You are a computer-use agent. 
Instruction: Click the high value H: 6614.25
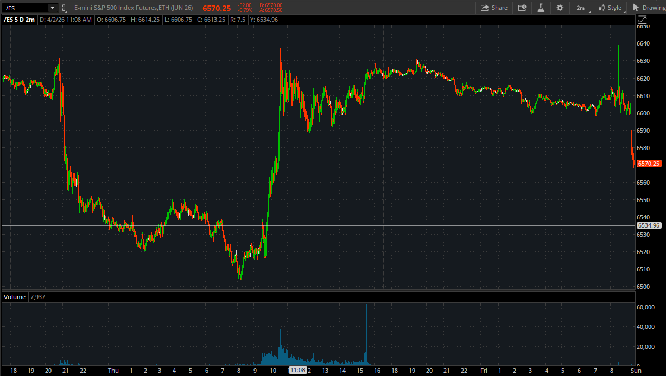coord(145,20)
